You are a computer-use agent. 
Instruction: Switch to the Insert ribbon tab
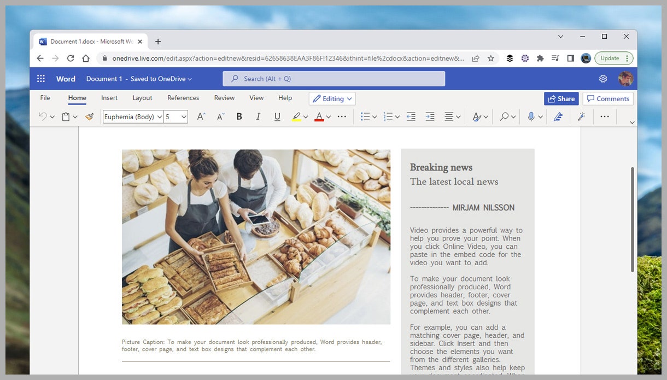109,98
